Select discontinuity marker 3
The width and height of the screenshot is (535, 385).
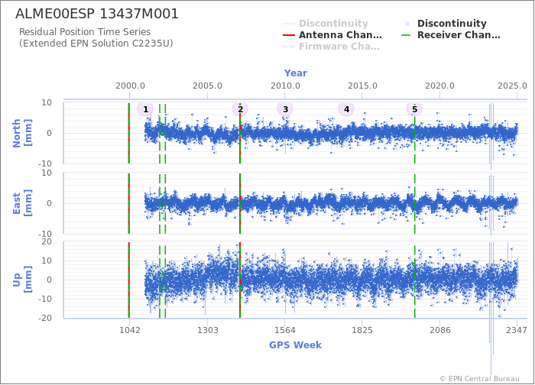285,109
